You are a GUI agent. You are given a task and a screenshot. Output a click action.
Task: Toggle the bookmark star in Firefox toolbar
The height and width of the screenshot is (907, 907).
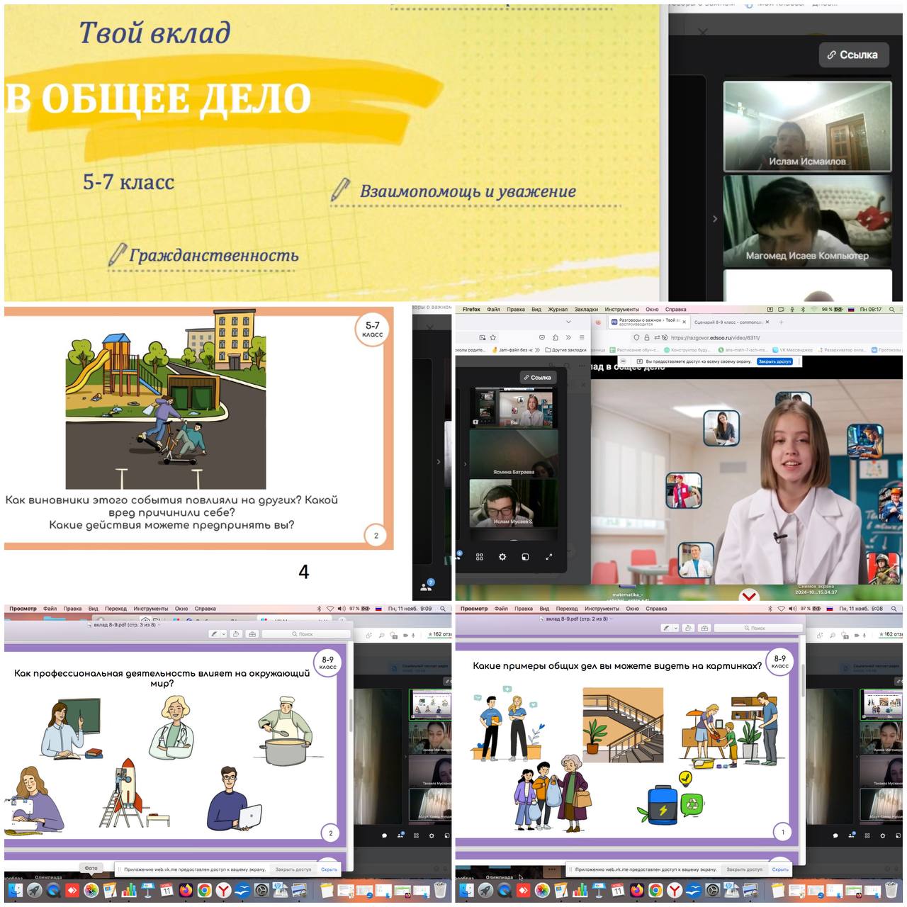click(x=493, y=337)
